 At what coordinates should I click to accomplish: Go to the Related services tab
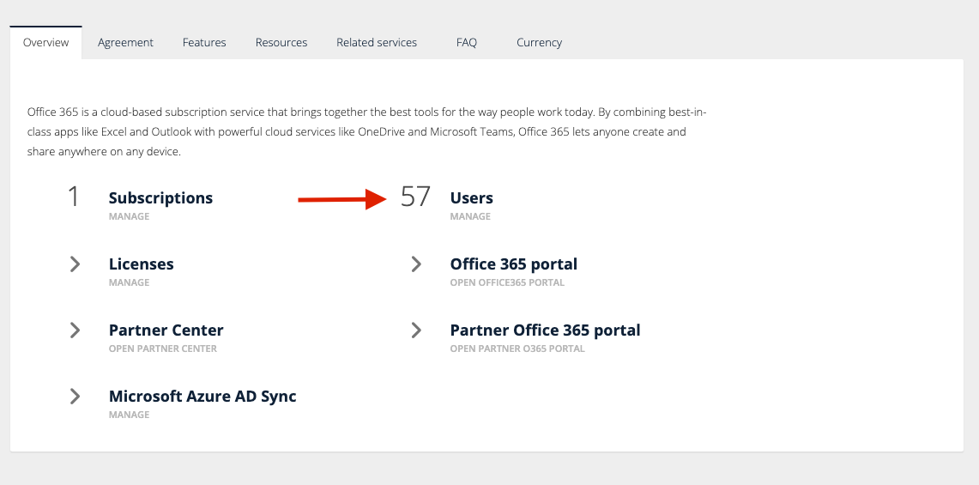coord(377,42)
